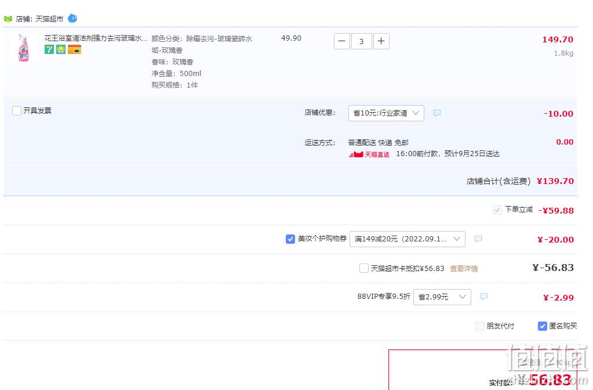The width and height of the screenshot is (593, 390).
Task: Click the 店铺: 天猫超市 store name
Action: pos(39,19)
